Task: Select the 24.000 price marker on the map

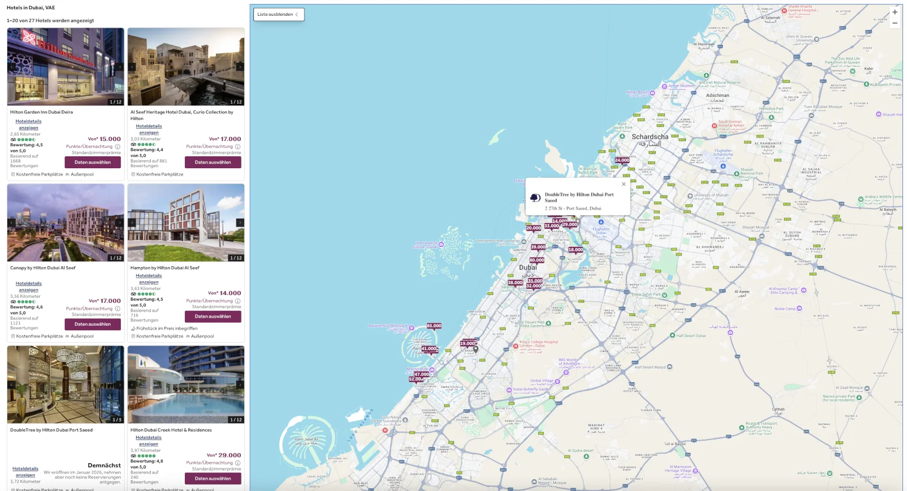Action: point(622,160)
